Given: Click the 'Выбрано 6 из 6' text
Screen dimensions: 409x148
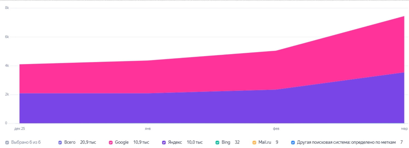Looking at the screenshot, I should point(26,142).
